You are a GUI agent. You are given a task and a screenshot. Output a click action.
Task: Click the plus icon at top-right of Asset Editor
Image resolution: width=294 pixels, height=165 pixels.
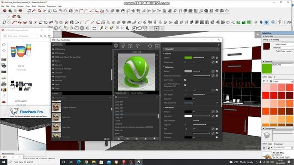(219, 45)
